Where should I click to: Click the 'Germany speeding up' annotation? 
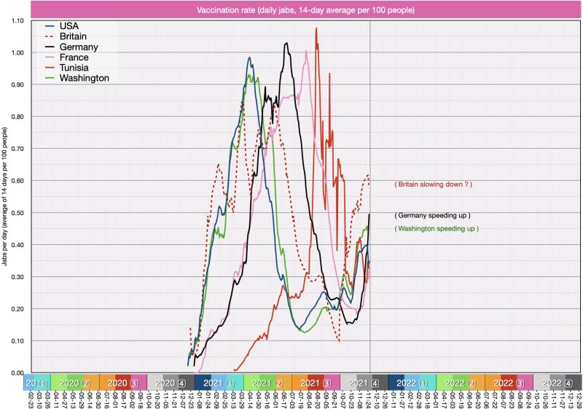[x=432, y=216]
